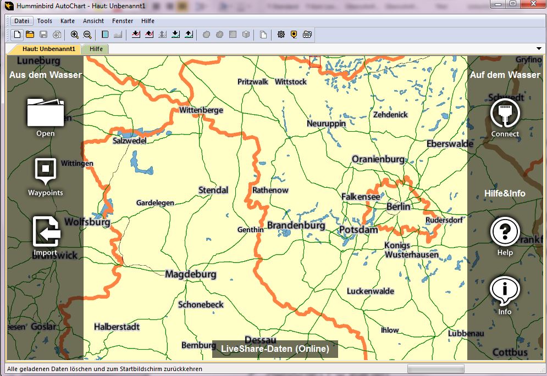Screen dimensions: 547x376
Task: Open Waypoints from the left panel
Action: [x=45, y=171]
